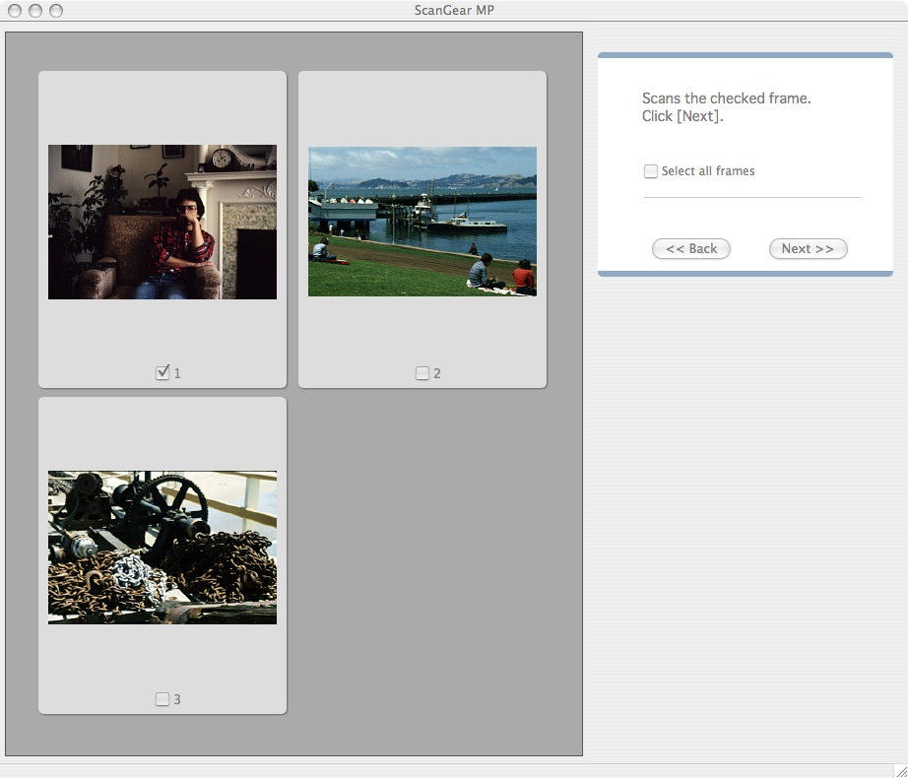
Task: Close the ScanGear MP window
Action: (13, 11)
